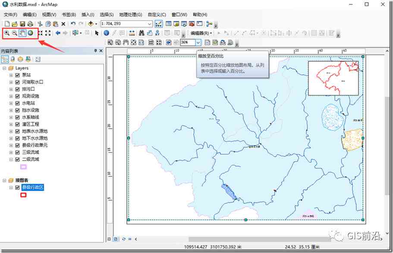Open the Find binoculars tool

141,33
